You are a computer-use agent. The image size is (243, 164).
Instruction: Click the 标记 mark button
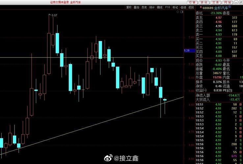tap(175, 7)
